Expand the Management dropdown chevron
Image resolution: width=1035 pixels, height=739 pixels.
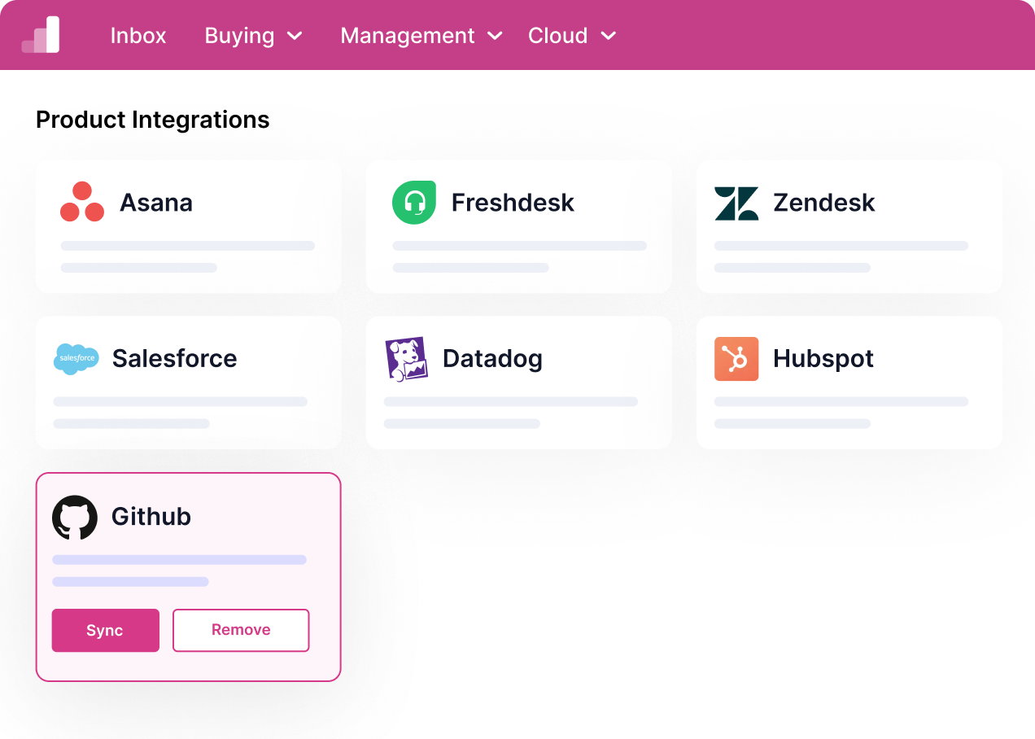(x=495, y=36)
